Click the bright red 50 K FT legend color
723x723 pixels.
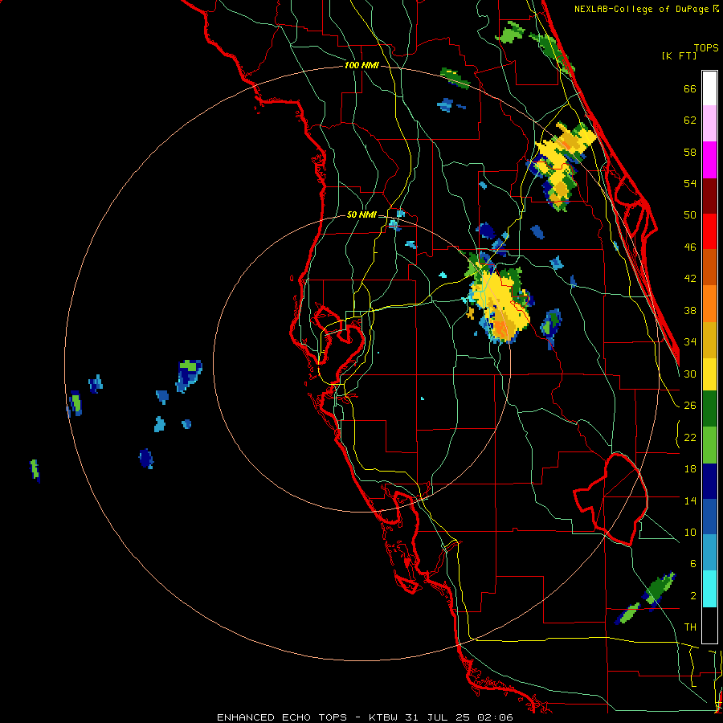[x=709, y=231]
